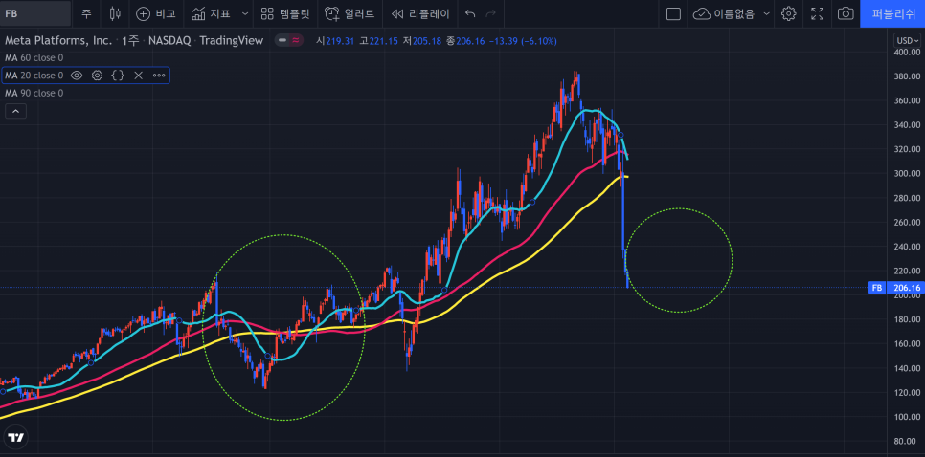Open the 템플릿 indicator templates menu

point(285,13)
